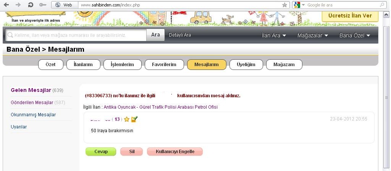Switch to the Mağazam tab
The image size is (391, 171).
tap(284, 65)
